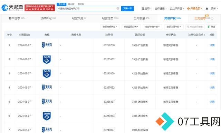Click the sort arrows on 注册公告日期 column

point(204,35)
